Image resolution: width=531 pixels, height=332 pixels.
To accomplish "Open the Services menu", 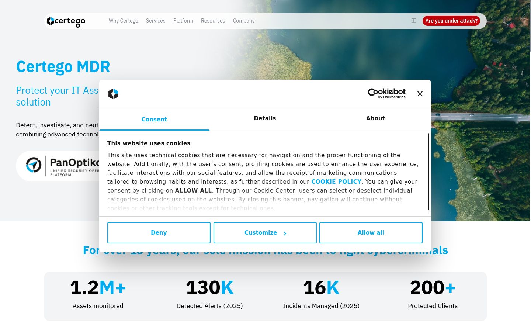I will click(x=156, y=21).
